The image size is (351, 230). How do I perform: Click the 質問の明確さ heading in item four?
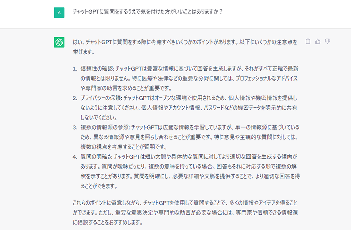pyautogui.click(x=96, y=157)
